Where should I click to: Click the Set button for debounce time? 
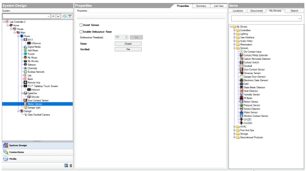coord(136,37)
